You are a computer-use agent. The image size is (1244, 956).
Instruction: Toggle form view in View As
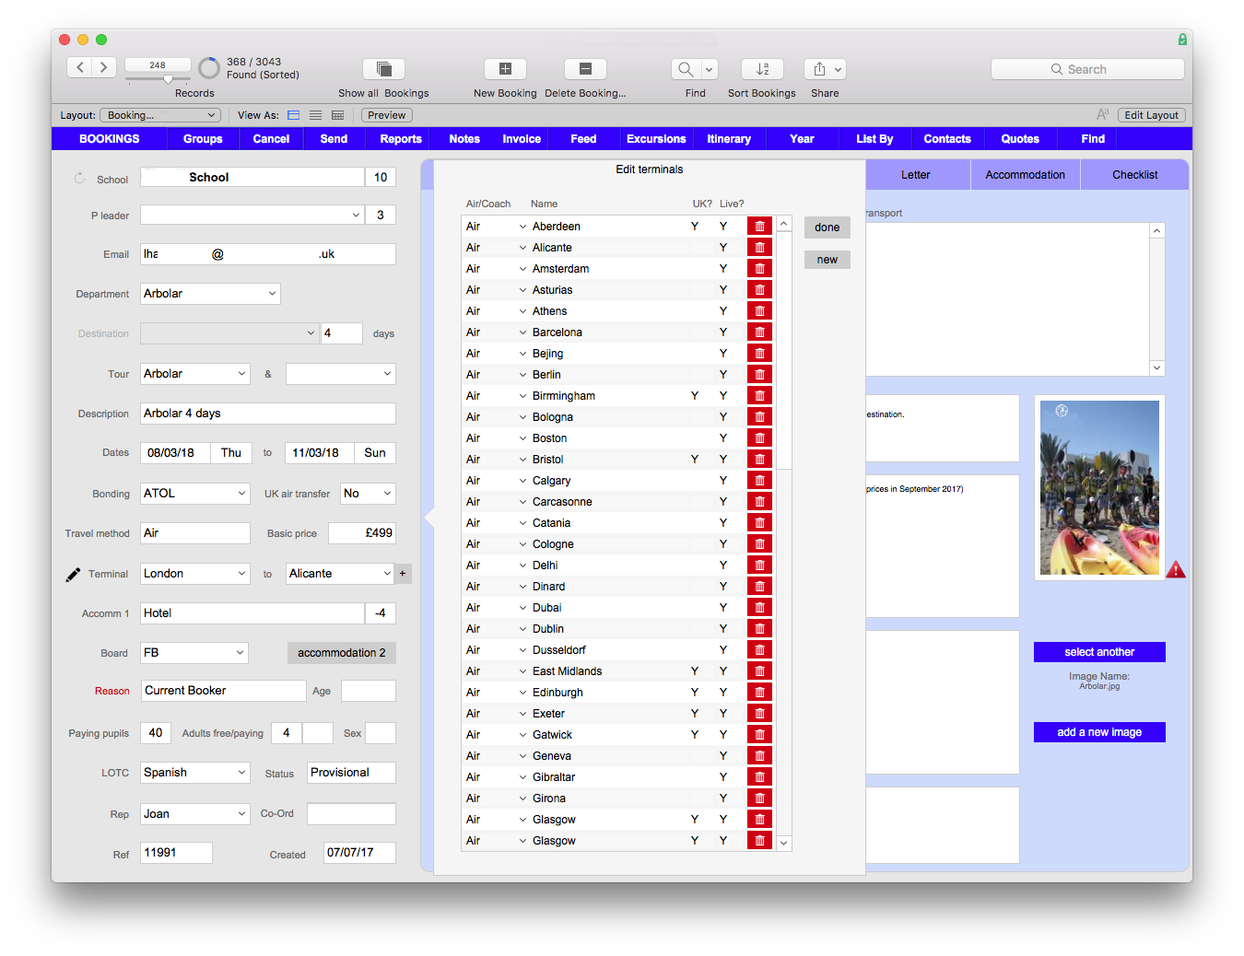tap(293, 114)
